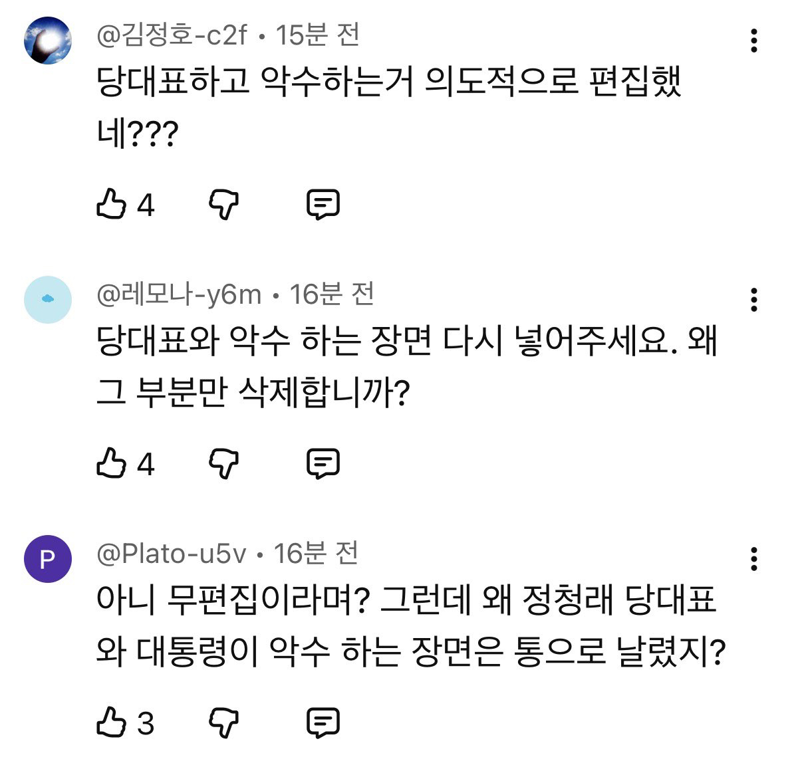Open more options for @김정호-c2f's comment
This screenshot has width=802, height=769.
[753, 41]
